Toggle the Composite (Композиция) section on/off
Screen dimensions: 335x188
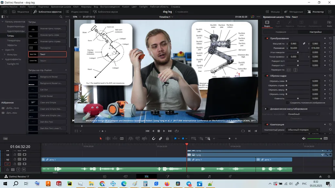click(267, 124)
